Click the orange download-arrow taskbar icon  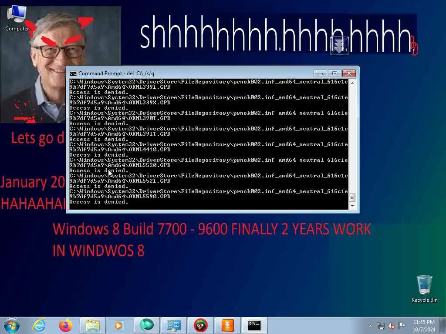(227, 325)
